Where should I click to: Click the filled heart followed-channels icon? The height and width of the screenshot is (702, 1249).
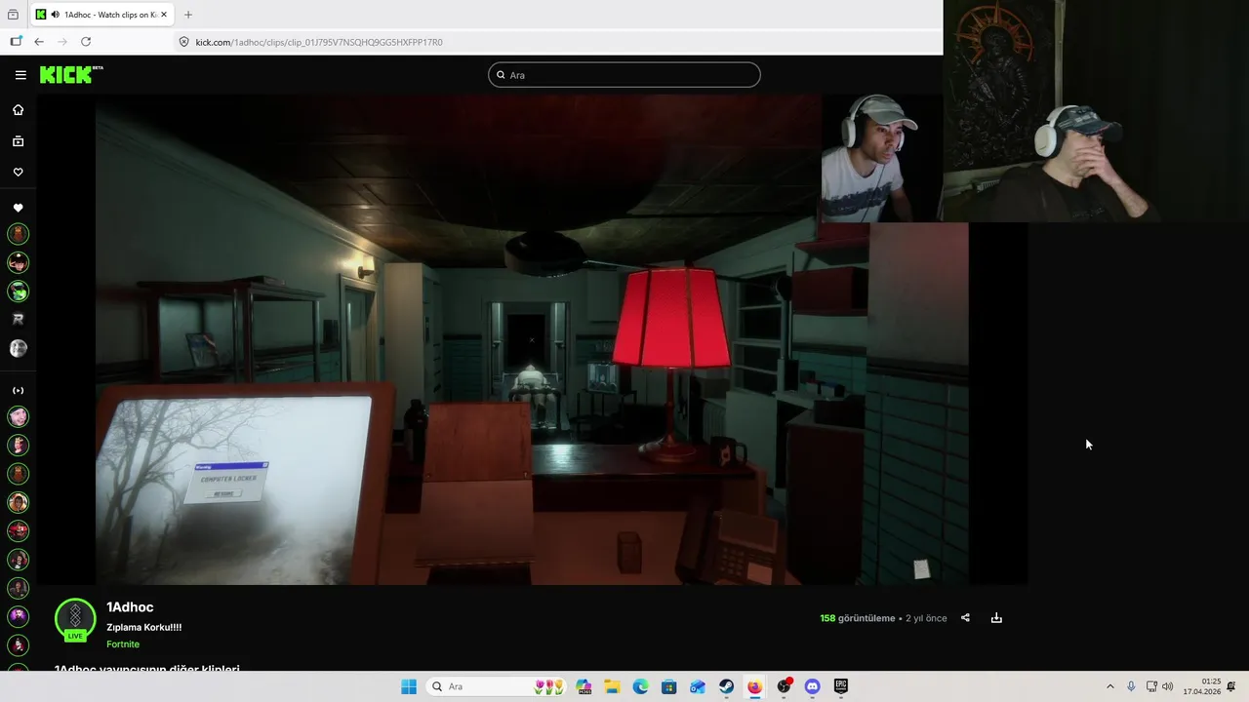(18, 208)
